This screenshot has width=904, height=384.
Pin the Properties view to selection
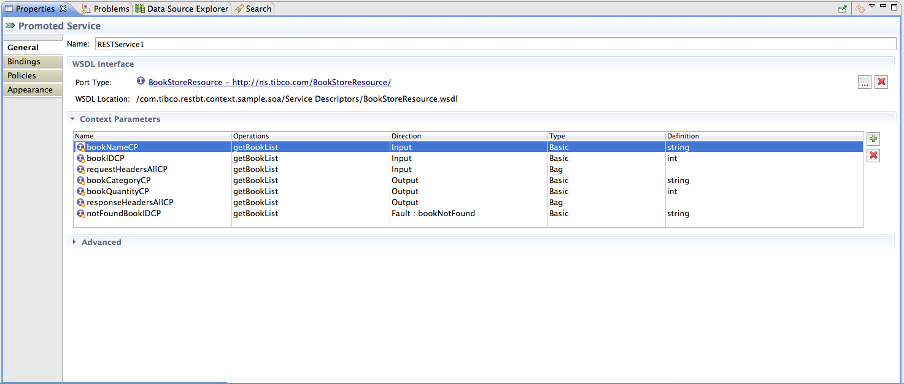pos(843,9)
